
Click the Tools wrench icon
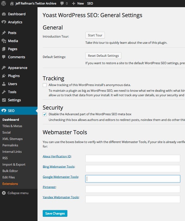click(x=4, y=92)
